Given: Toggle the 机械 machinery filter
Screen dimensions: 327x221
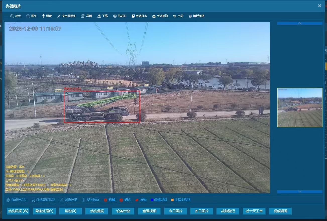Looking at the screenshot, I should [x=106, y=200].
